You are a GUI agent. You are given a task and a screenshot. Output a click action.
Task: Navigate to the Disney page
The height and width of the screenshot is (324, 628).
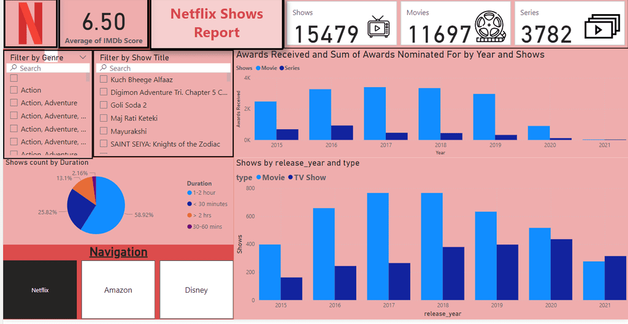pyautogui.click(x=196, y=290)
